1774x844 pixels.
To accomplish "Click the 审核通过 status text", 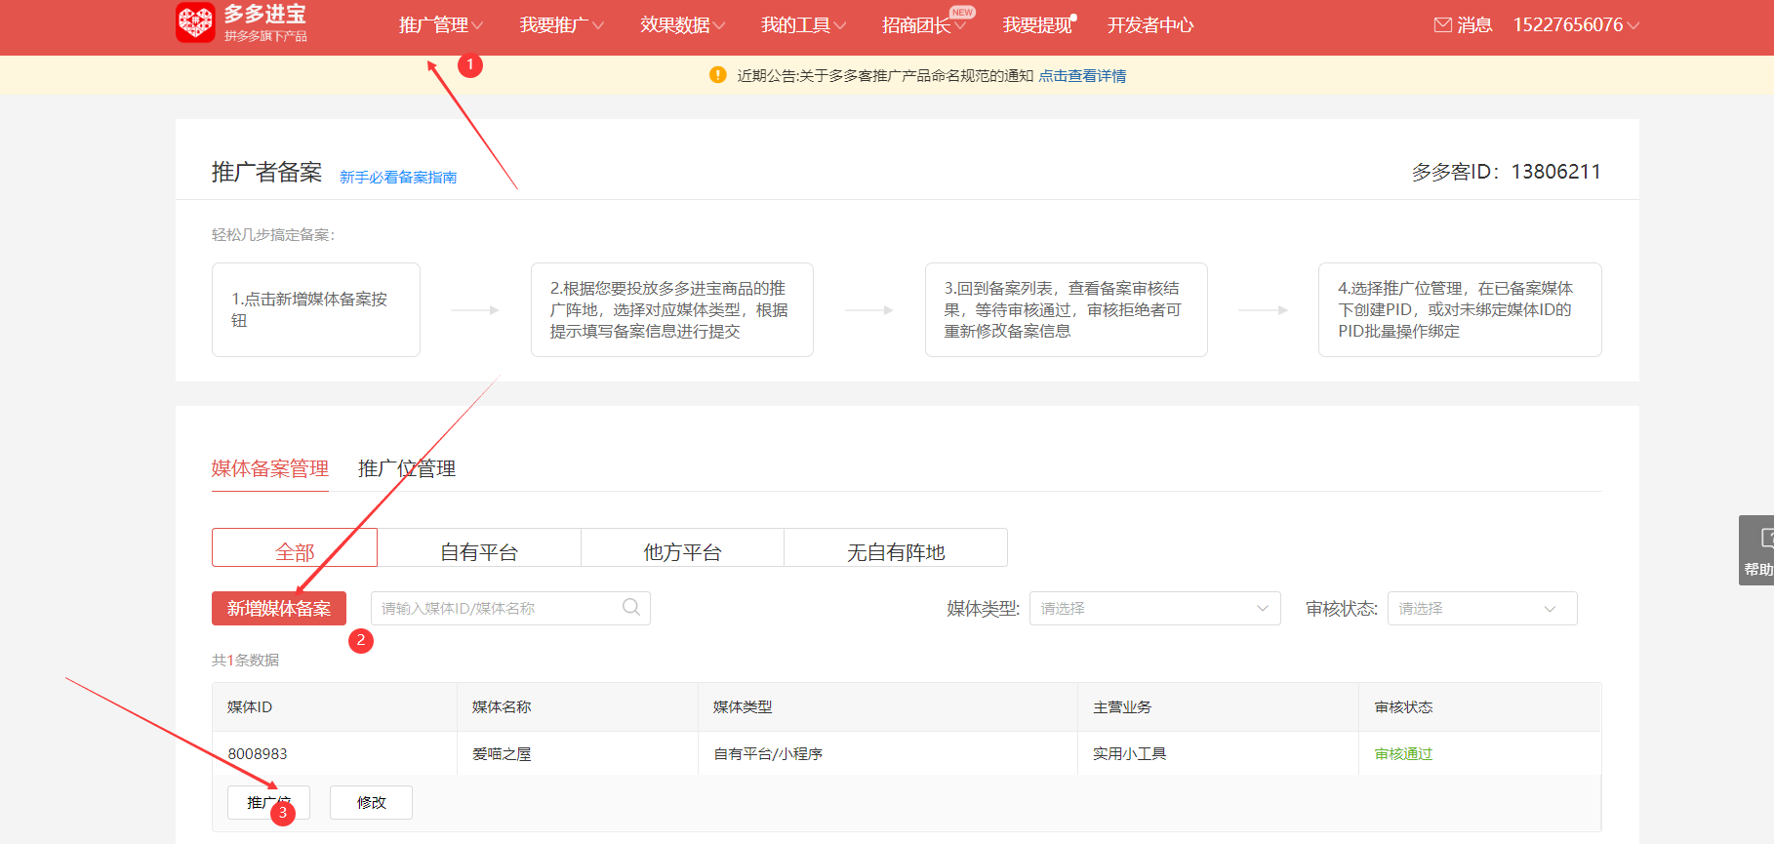I will point(1403,753).
